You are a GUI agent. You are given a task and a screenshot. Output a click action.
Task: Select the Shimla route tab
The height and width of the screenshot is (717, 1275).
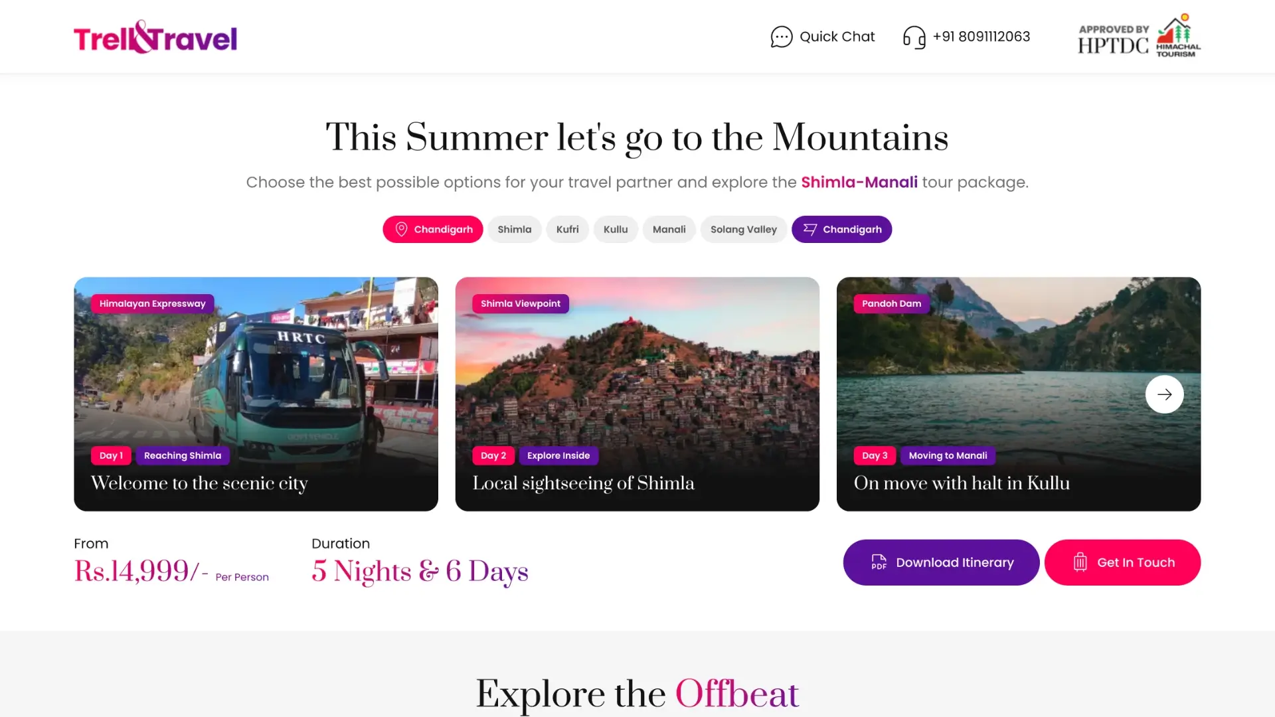515,229
